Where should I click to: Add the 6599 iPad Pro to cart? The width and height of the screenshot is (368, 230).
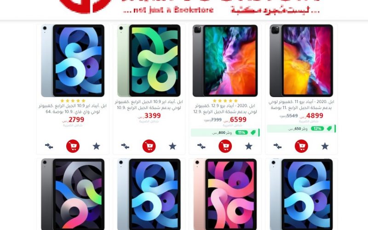(225, 146)
